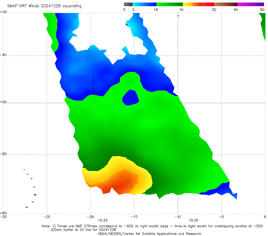Click the isolated blue patch inside green area
The image size is (268, 236).
point(130,98)
